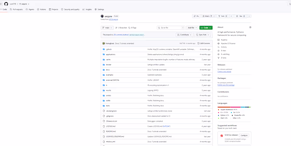The width and height of the screenshot is (291, 146).
Task: Open the stdlib folder
Action: 108,101
